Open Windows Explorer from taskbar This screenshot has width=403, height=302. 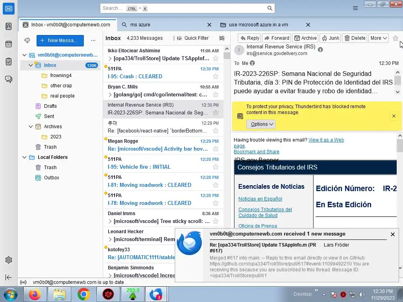click(x=59, y=294)
